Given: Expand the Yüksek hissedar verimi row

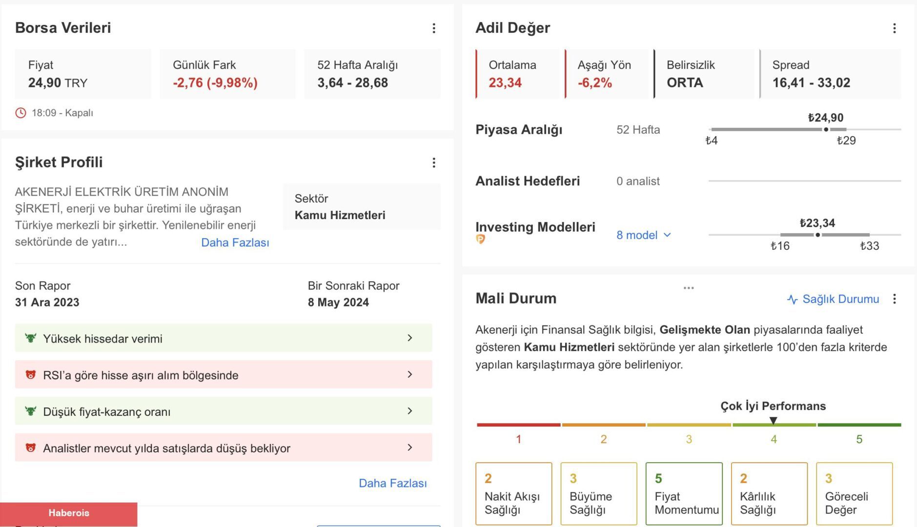Looking at the screenshot, I should (409, 338).
